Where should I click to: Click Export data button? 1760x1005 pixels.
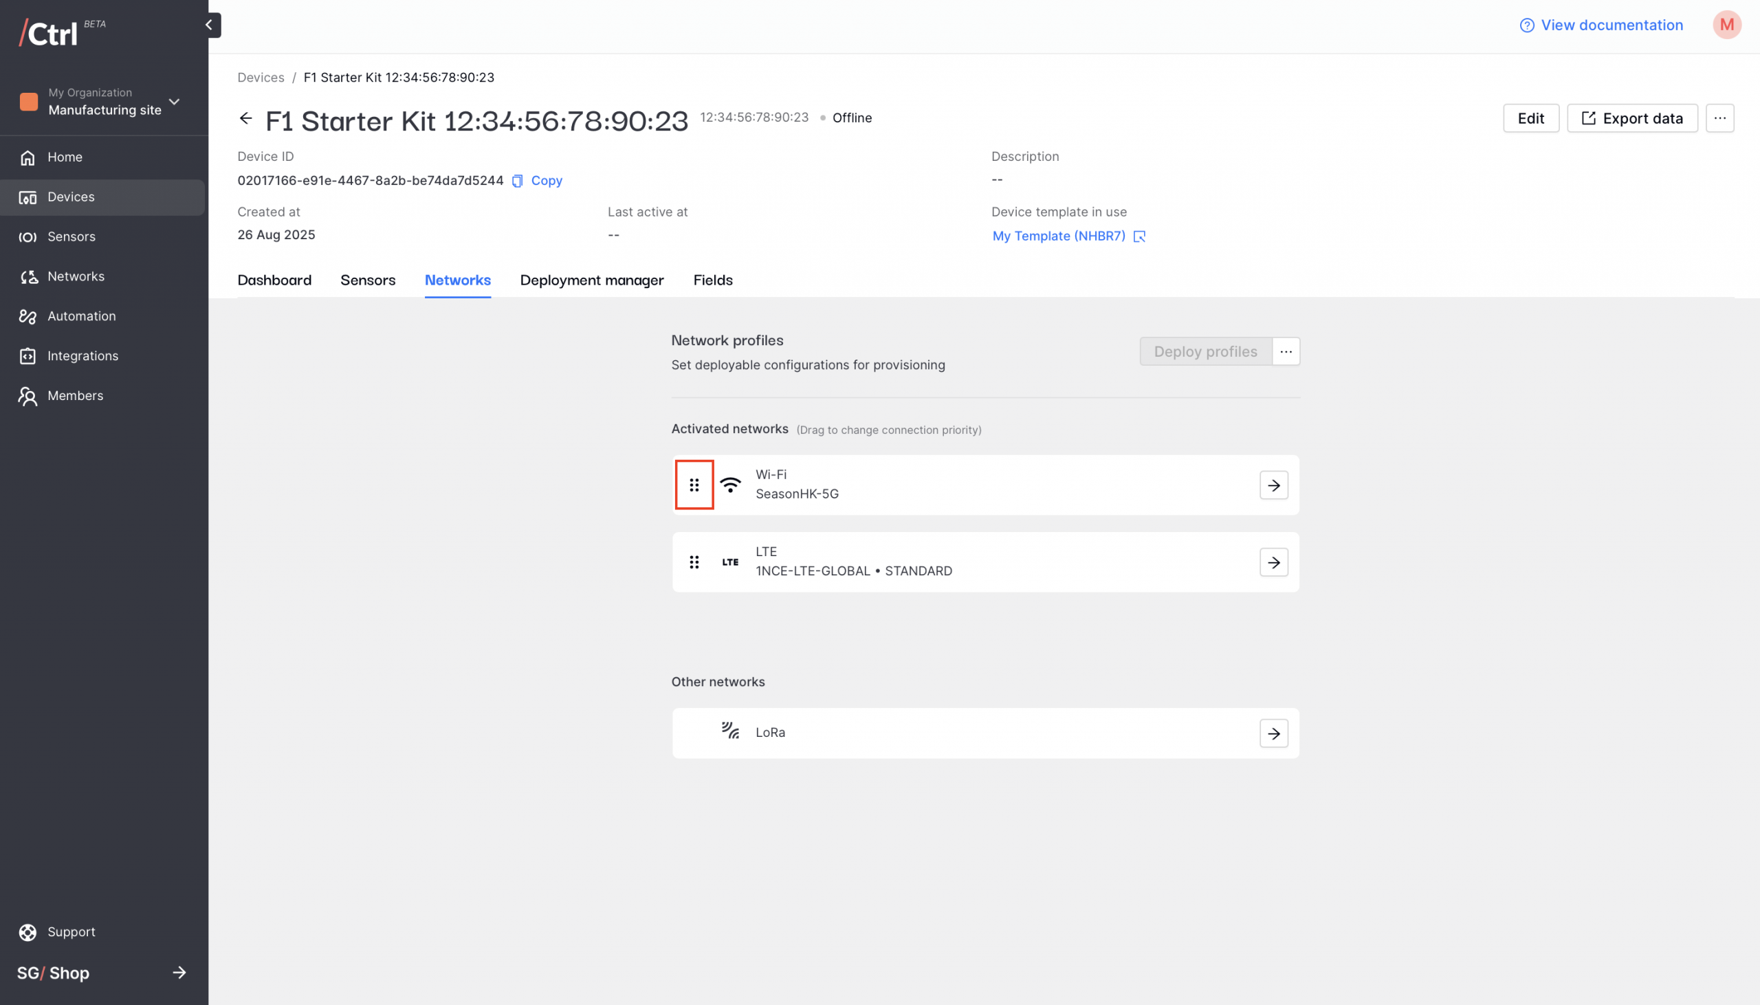1631,118
